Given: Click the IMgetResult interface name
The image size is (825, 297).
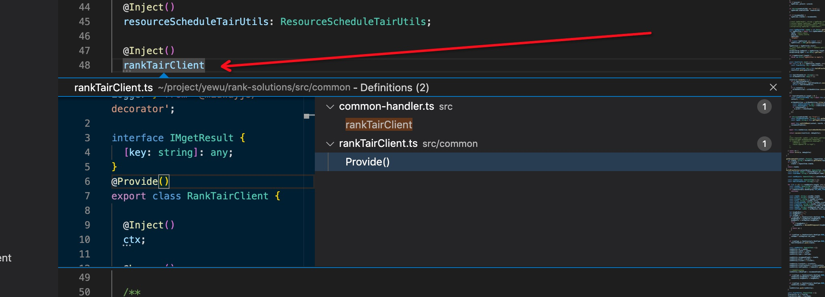Looking at the screenshot, I should pos(201,138).
